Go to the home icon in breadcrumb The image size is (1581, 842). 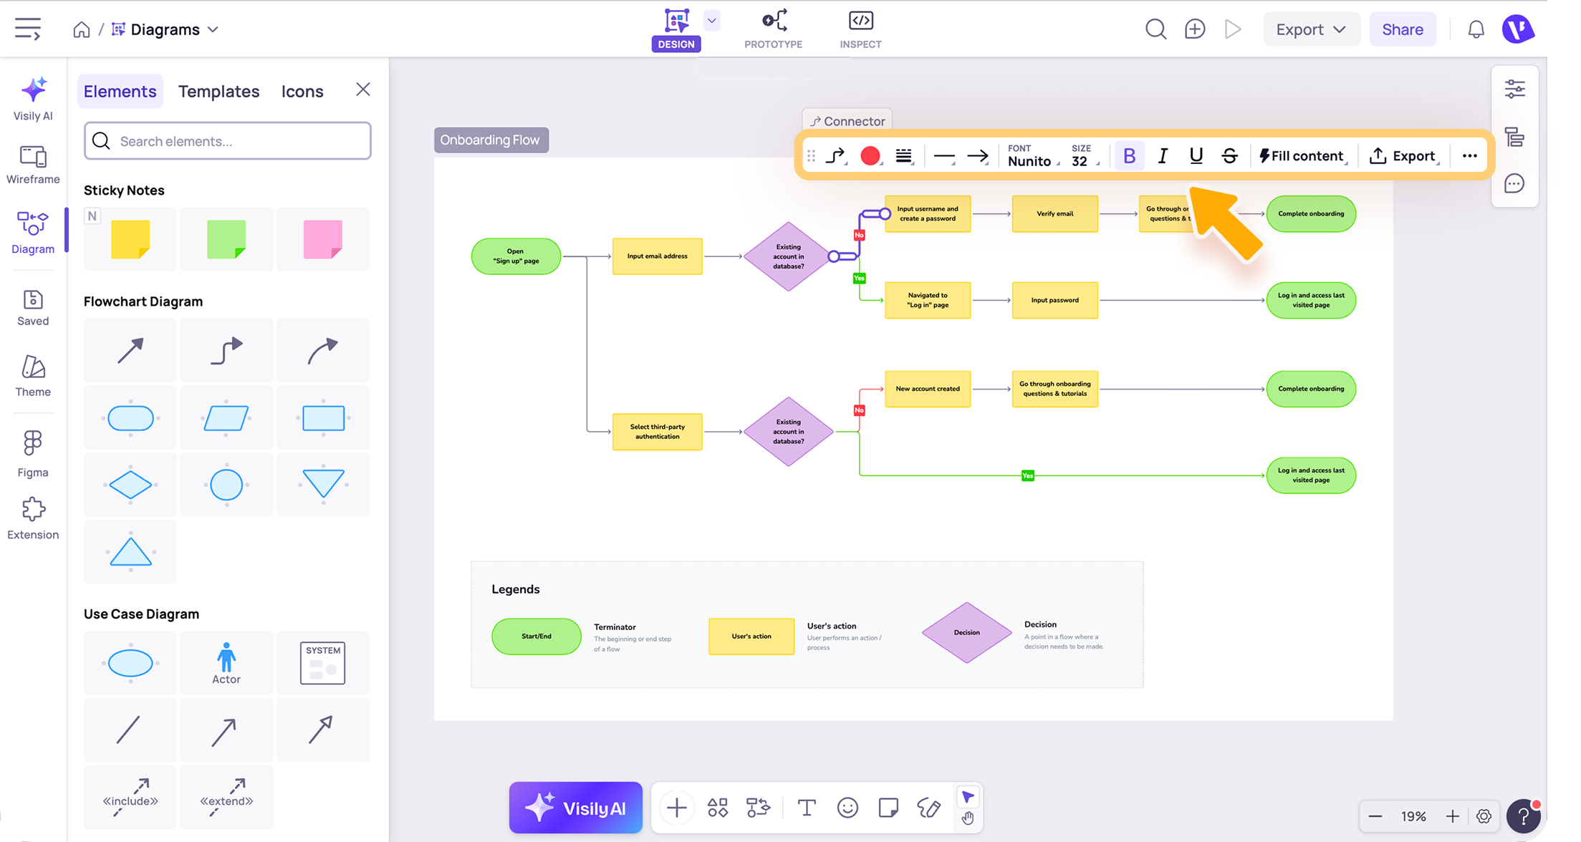point(82,29)
